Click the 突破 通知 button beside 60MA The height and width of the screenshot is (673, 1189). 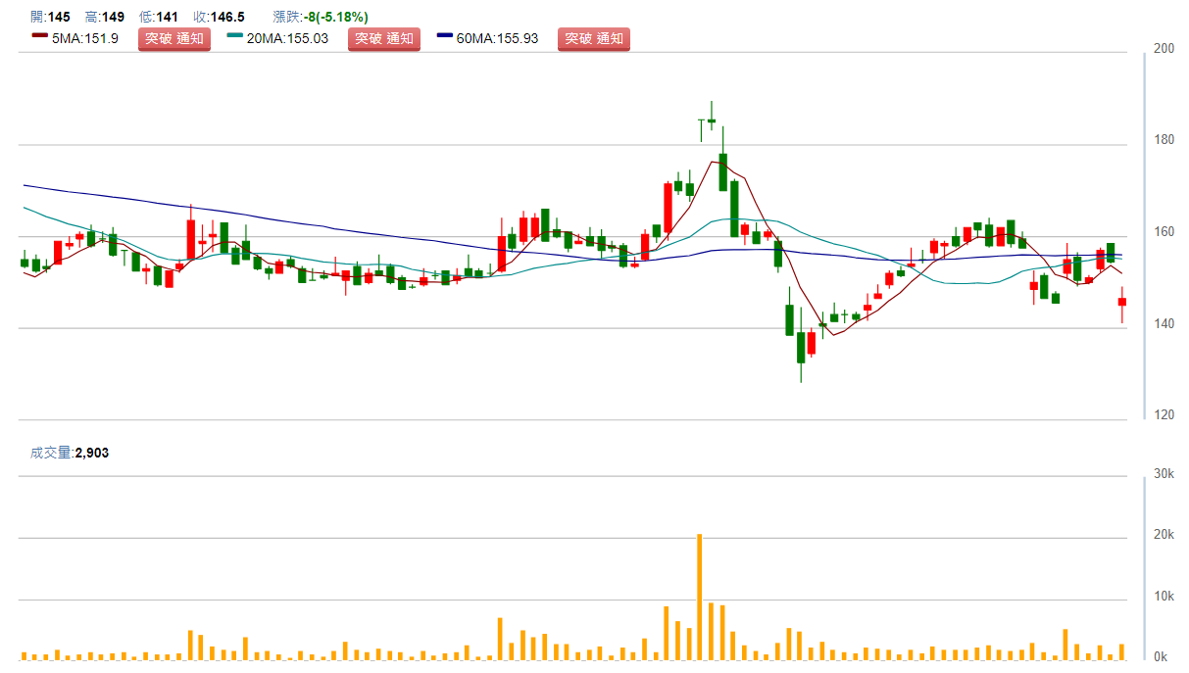[594, 39]
